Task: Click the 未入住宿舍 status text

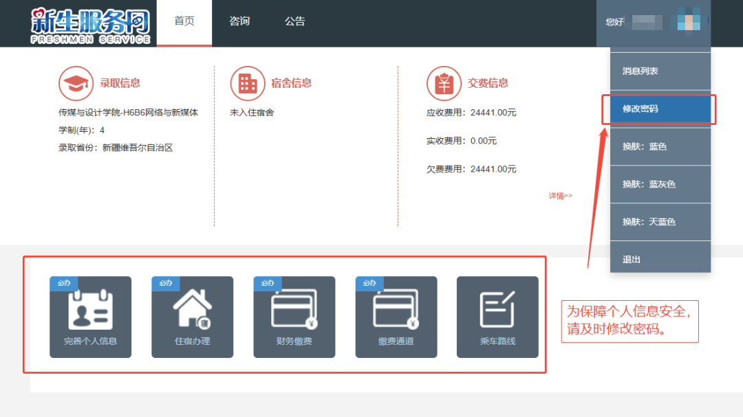Action: coord(252,113)
